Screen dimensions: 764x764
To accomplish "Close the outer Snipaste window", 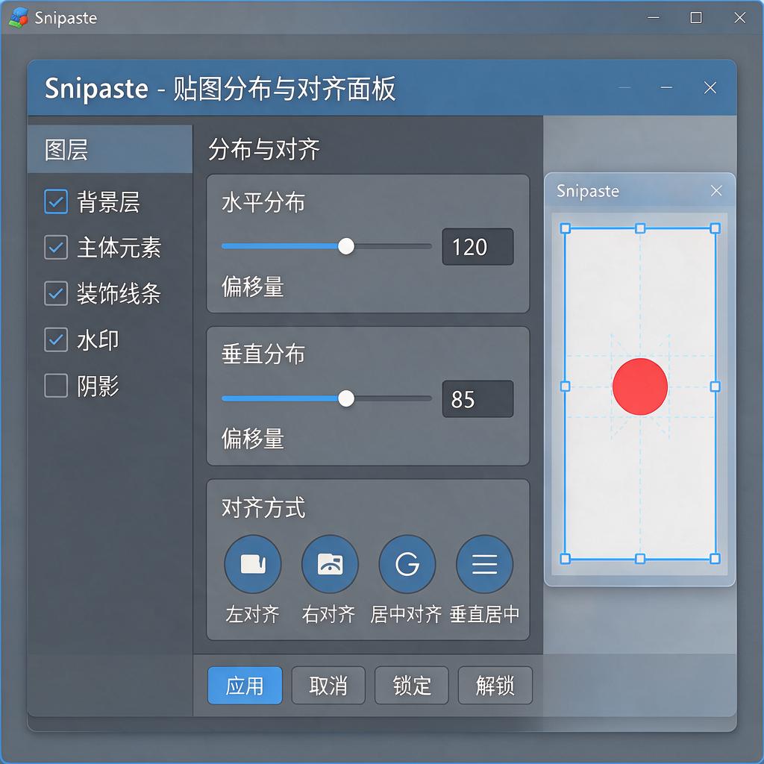I will point(739,18).
